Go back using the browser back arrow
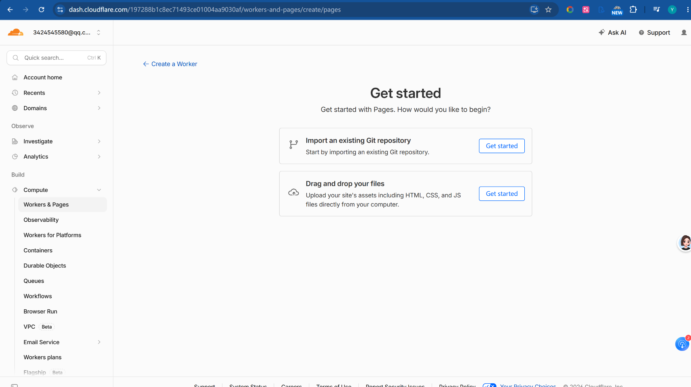The width and height of the screenshot is (691, 387). (10, 9)
